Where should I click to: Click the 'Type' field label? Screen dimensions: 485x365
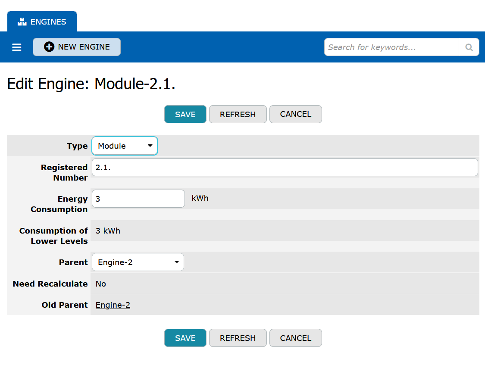point(77,146)
